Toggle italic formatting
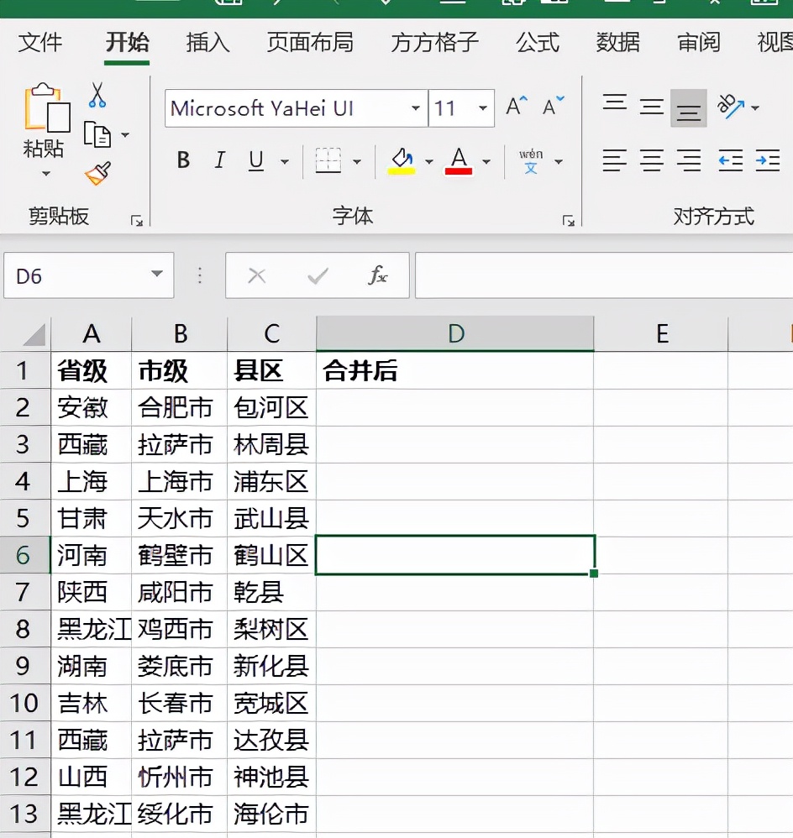The image size is (793, 838). tap(220, 160)
